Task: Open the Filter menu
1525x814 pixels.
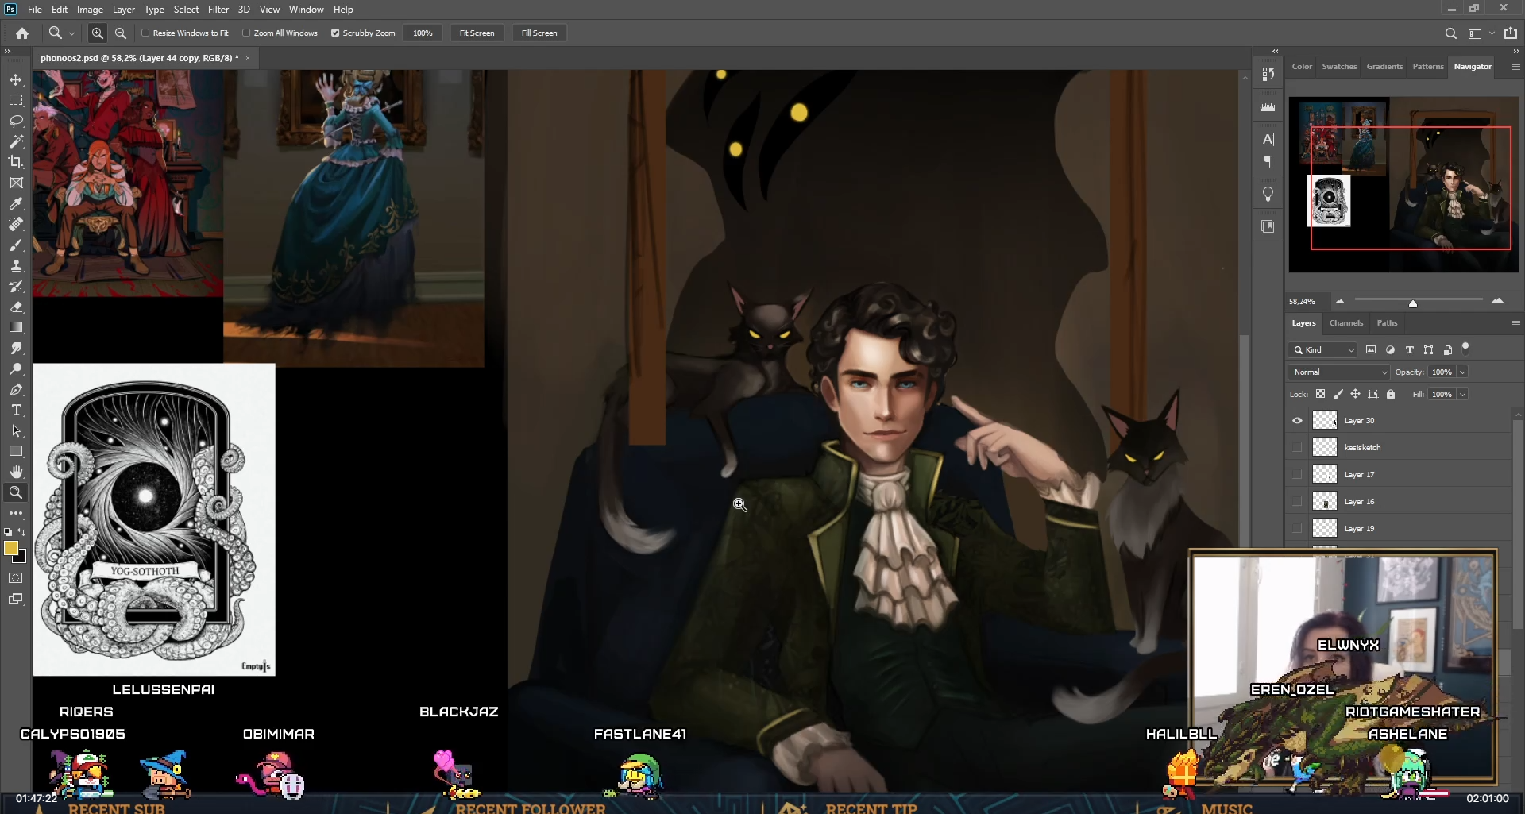Action: coord(218,10)
